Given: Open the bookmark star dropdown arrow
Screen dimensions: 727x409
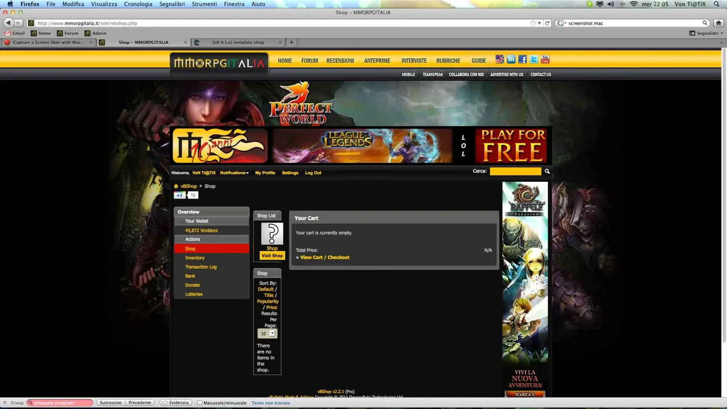Looking at the screenshot, I should point(539,23).
